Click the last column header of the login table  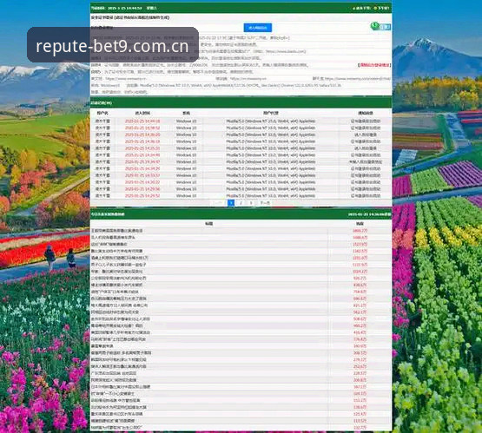pyautogui.click(x=366, y=113)
